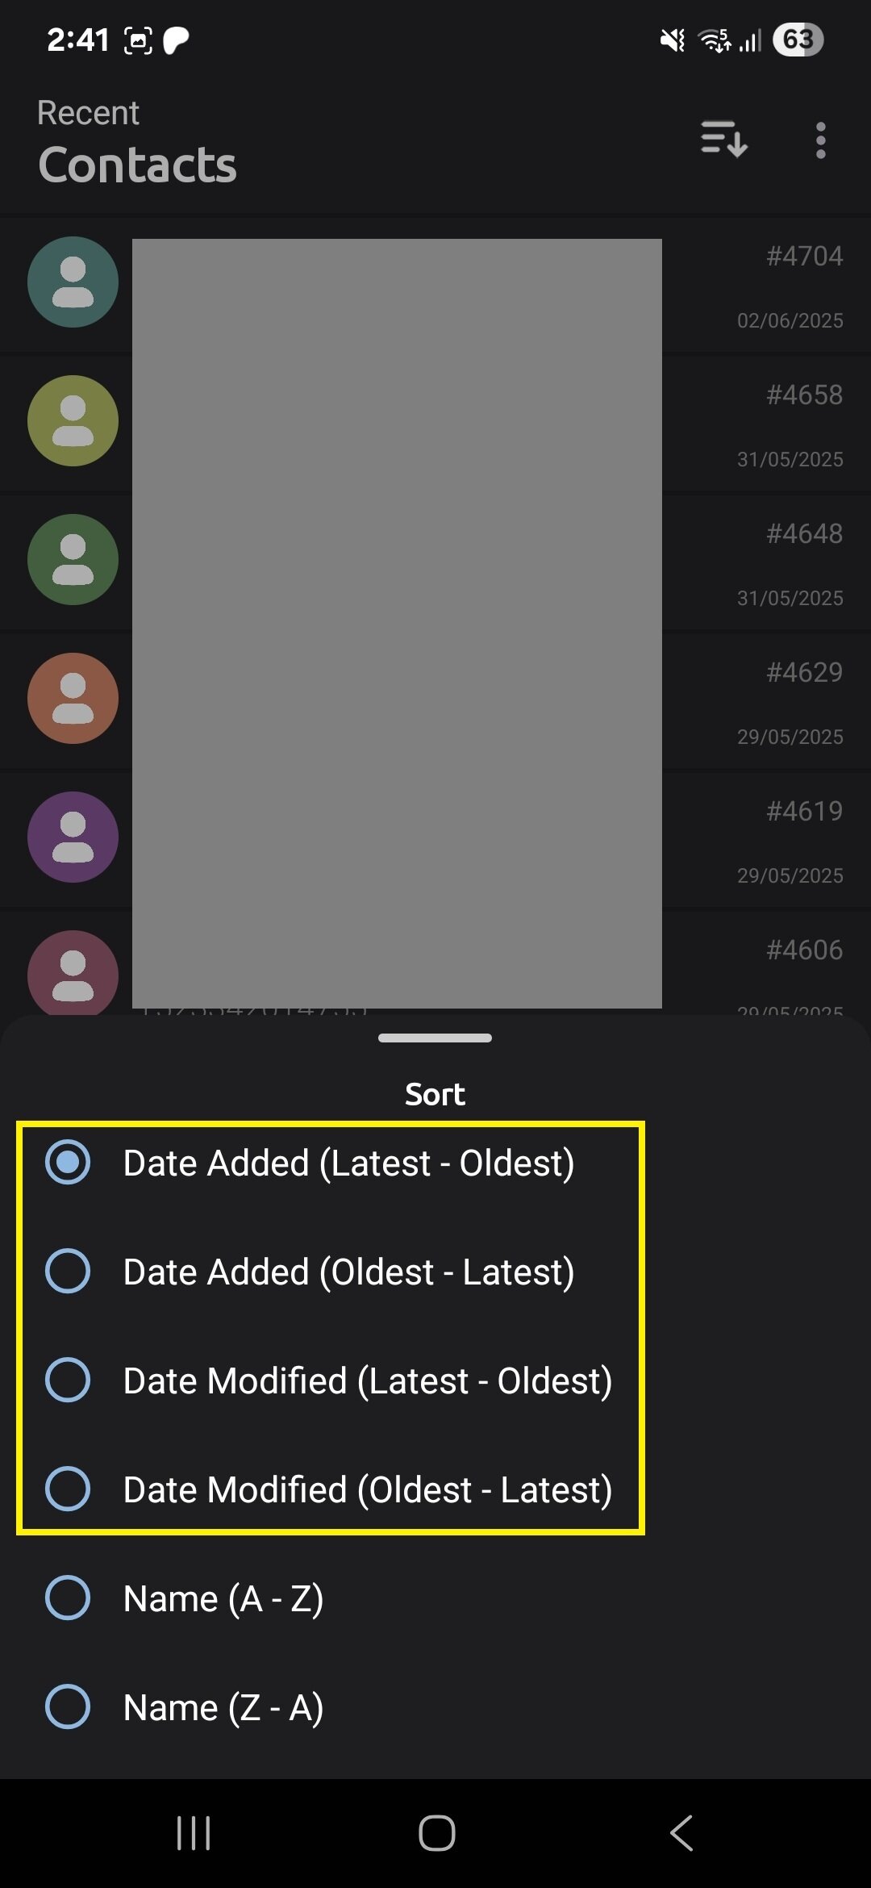Tap the teal contact avatar for #4704
The width and height of the screenshot is (871, 1888).
pyautogui.click(x=73, y=282)
